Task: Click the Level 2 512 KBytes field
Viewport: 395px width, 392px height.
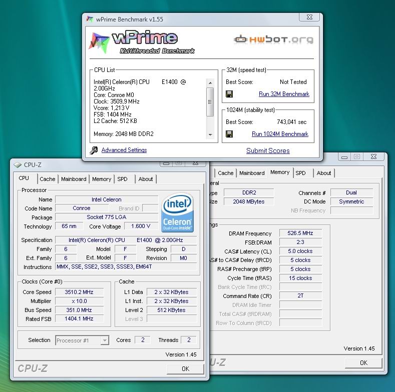Action: 172,310
